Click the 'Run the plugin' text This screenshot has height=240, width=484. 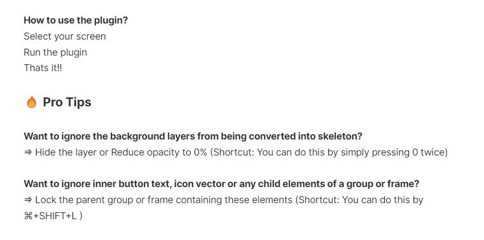[55, 52]
